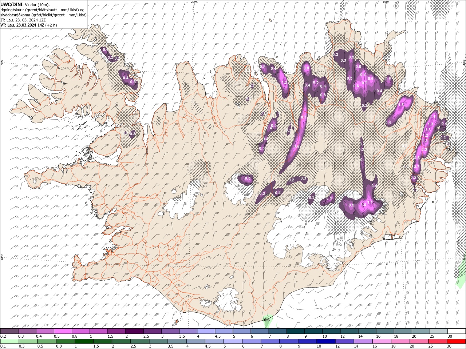Click the 20W longitude label
Screen dimensions: 466x349
(x=194, y=2)
